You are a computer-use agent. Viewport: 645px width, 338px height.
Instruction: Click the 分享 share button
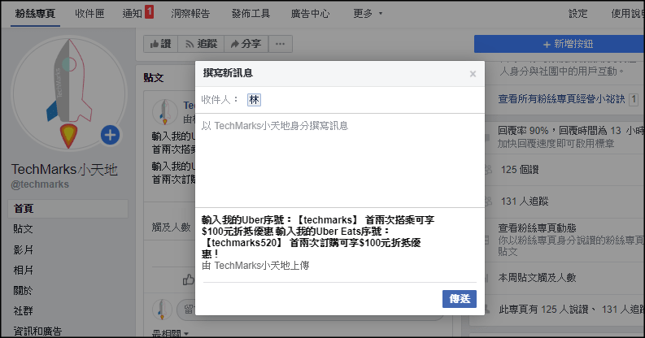point(246,44)
